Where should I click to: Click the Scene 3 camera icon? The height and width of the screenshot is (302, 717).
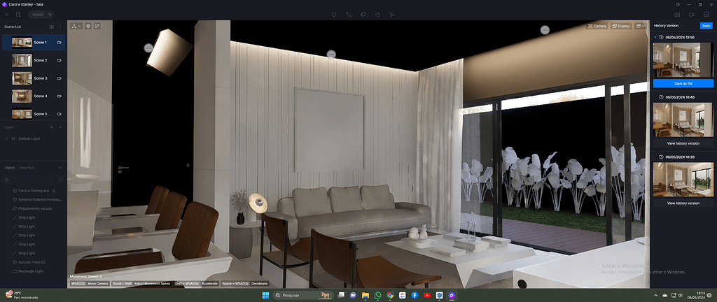[59, 78]
